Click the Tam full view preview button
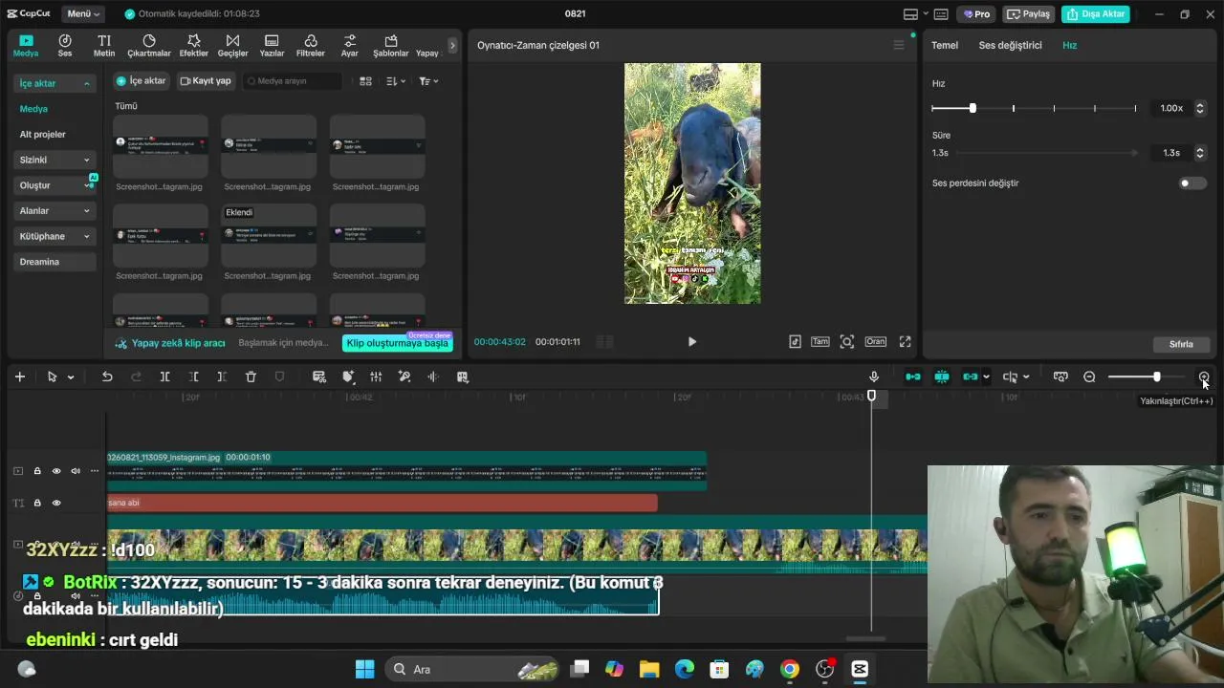Image resolution: width=1224 pixels, height=688 pixels. [820, 341]
